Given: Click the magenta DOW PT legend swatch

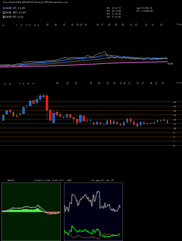Looking at the screenshot, I should click(x=4, y=17).
